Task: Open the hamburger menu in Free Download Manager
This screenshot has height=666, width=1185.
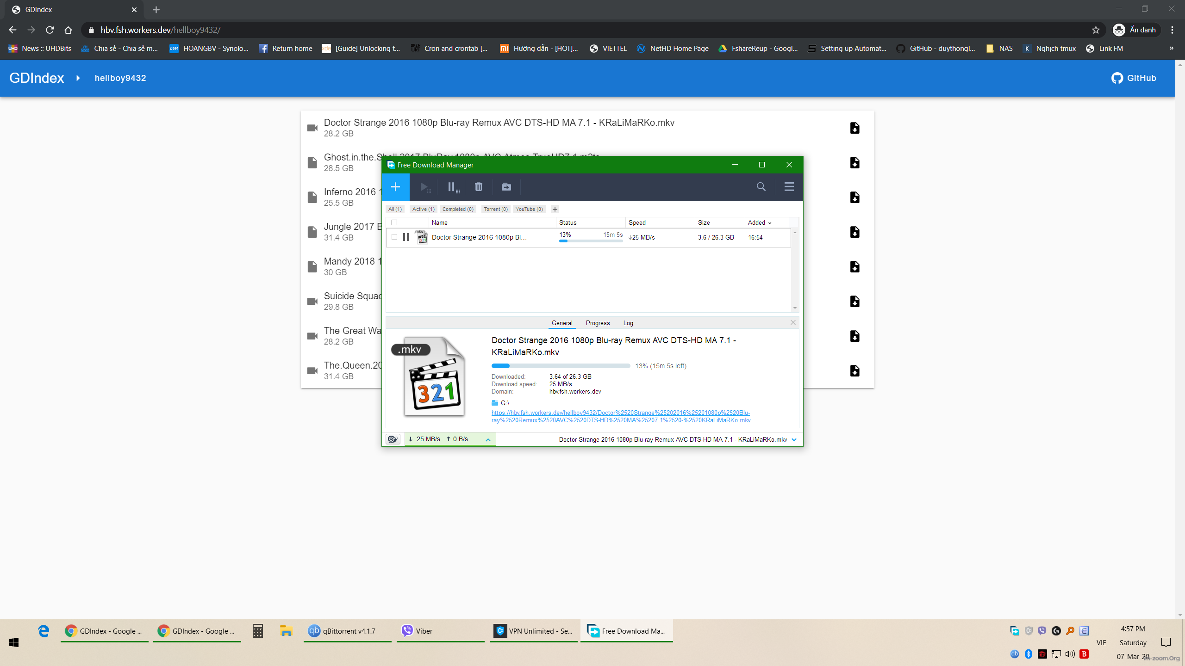Action: coord(789,187)
